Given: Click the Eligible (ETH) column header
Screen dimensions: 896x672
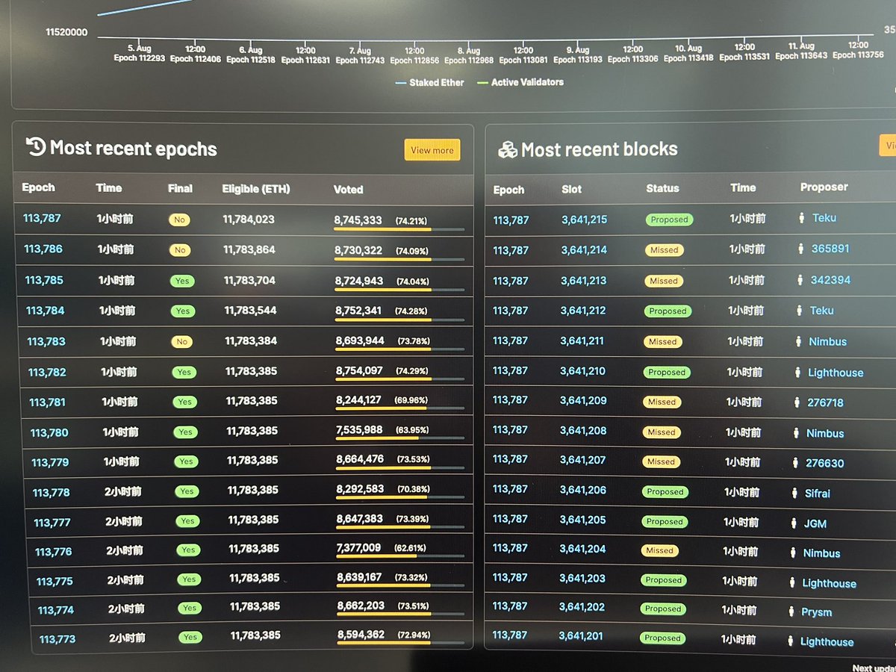Looking at the screenshot, I should click(256, 189).
